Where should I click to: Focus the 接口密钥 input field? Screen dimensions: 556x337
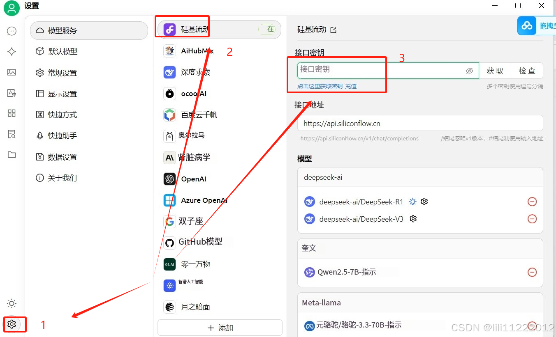pyautogui.click(x=388, y=71)
